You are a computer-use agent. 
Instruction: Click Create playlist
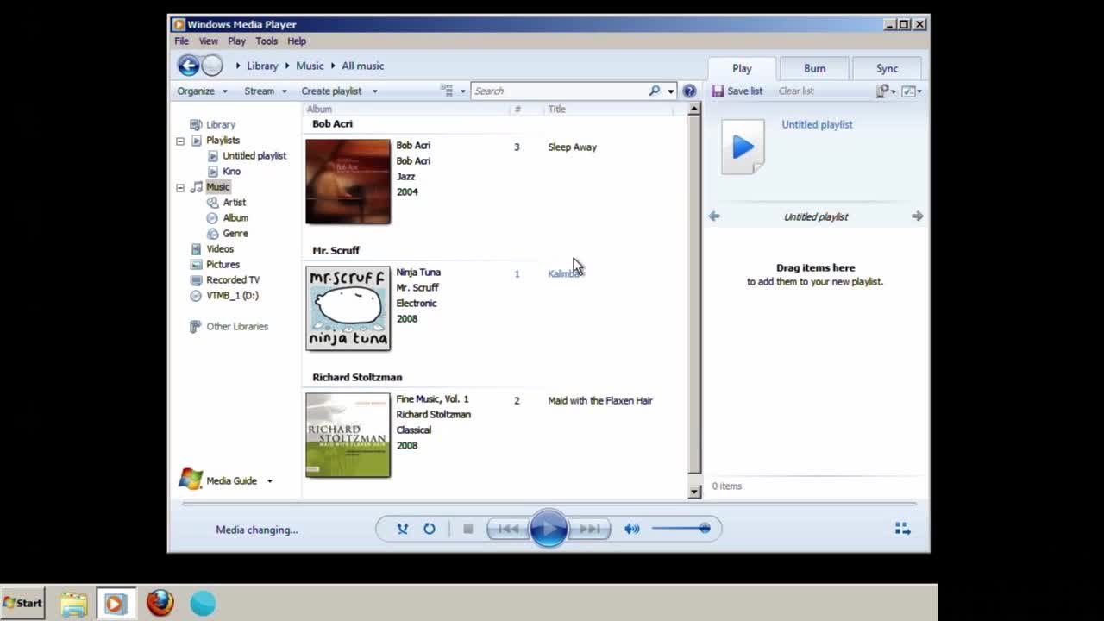(331, 91)
